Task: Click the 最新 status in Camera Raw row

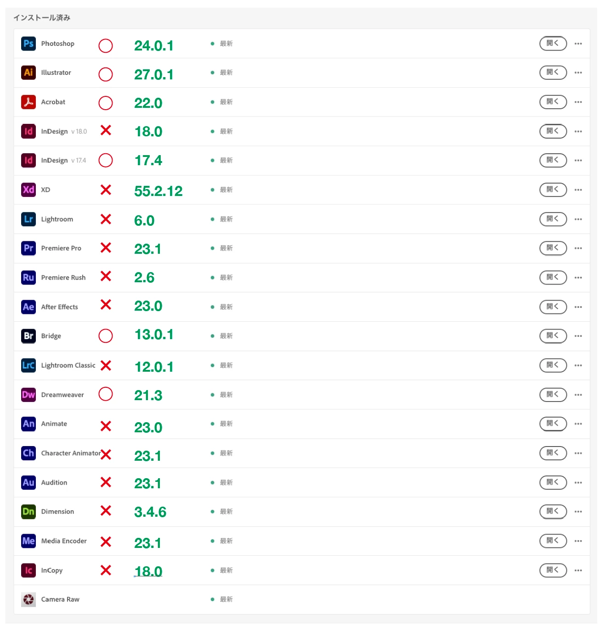Action: coord(226,599)
